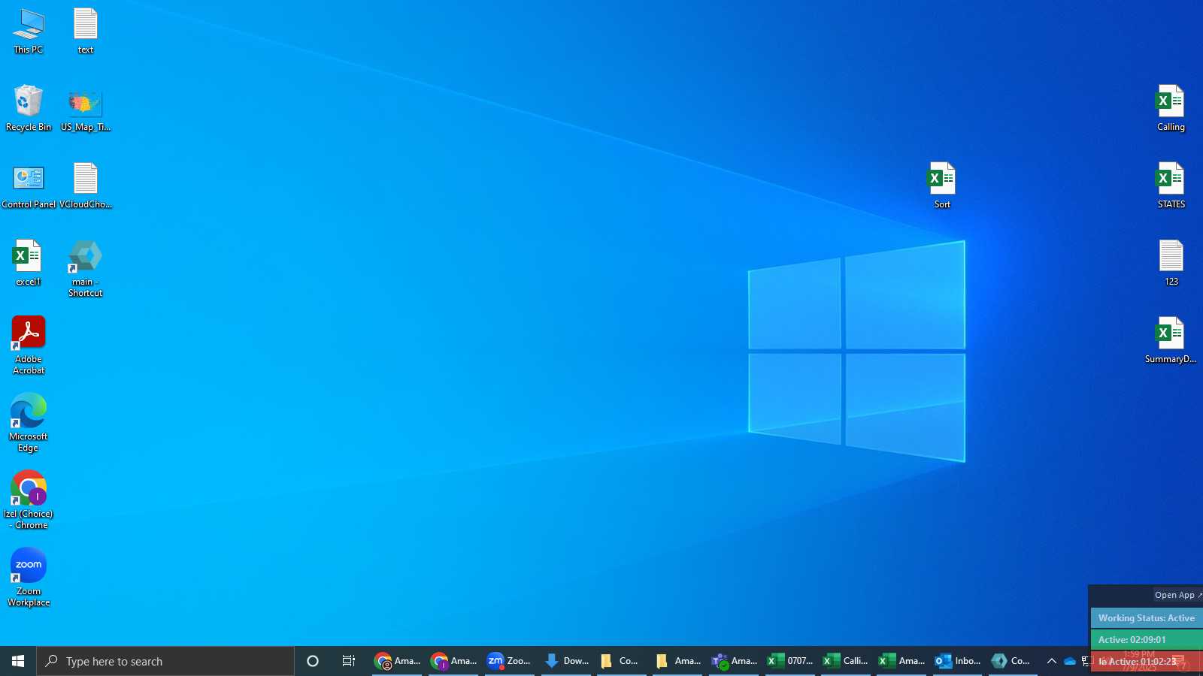
Task: Select the 123 text file icon
Action: [x=1171, y=264]
